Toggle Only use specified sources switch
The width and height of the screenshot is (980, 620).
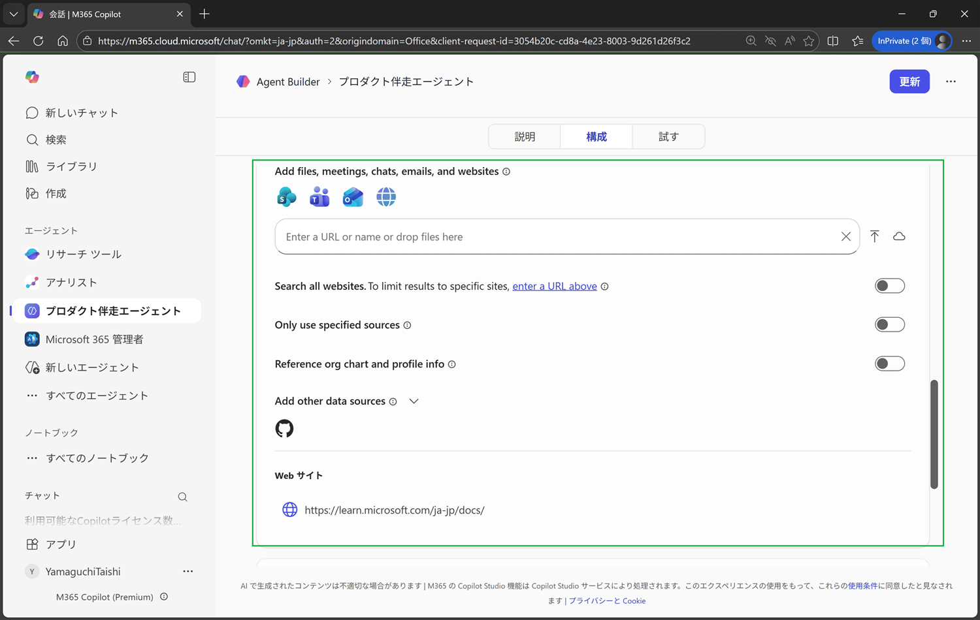(890, 324)
